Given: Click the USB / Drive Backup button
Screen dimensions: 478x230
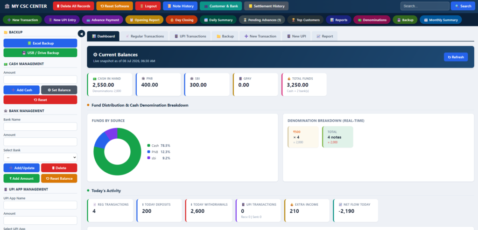Looking at the screenshot, I should [x=40, y=53].
